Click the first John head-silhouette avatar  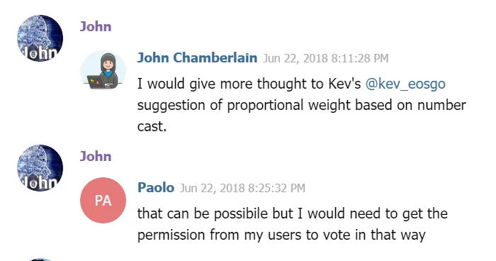(40, 38)
